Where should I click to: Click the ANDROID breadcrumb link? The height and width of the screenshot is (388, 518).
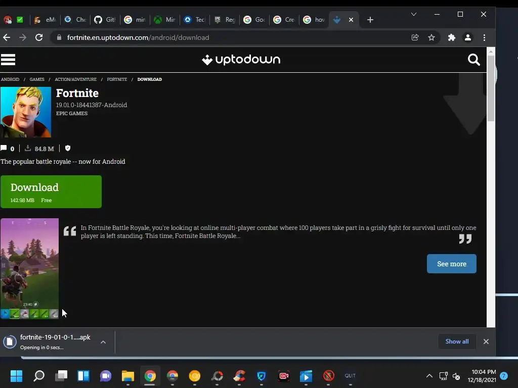10,79
